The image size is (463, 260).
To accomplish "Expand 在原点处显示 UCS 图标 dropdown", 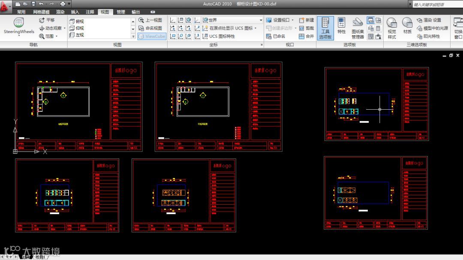I will 256,28.
